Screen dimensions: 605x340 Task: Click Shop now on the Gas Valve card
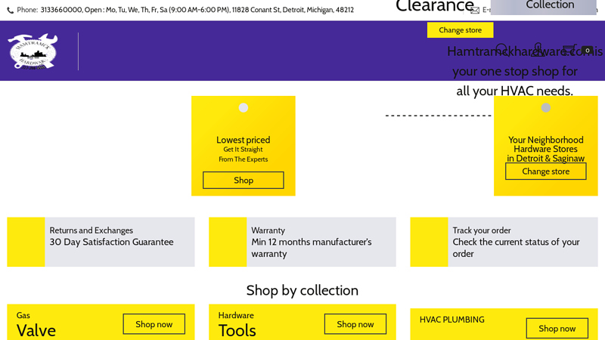pyautogui.click(x=154, y=324)
